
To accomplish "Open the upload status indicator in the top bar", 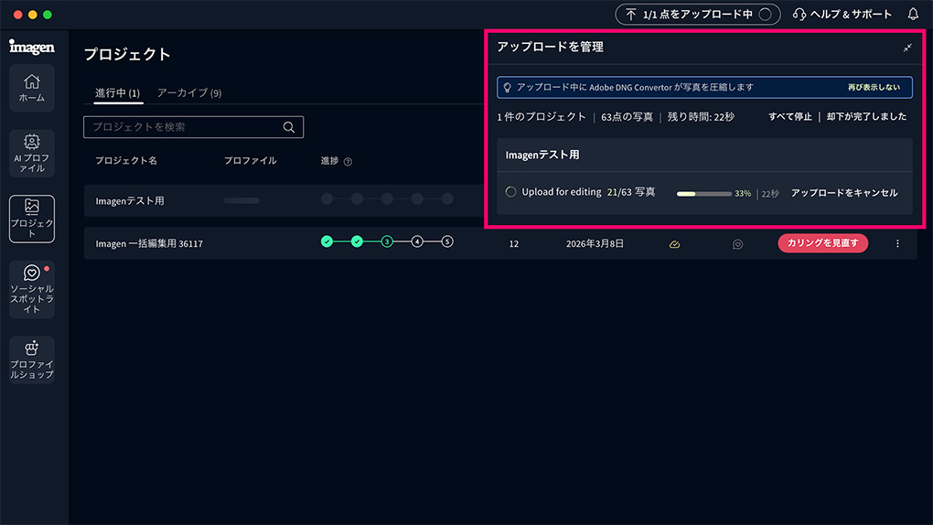I will [x=697, y=15].
